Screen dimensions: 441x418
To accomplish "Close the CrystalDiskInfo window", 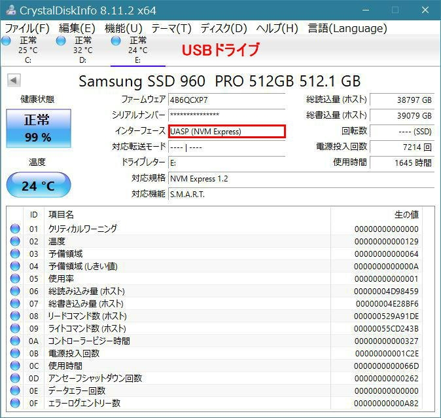I will (x=425, y=10).
